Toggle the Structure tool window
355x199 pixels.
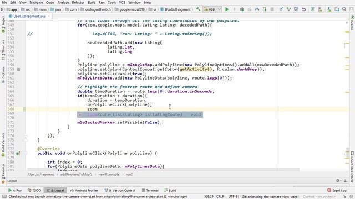[x=3, y=50]
